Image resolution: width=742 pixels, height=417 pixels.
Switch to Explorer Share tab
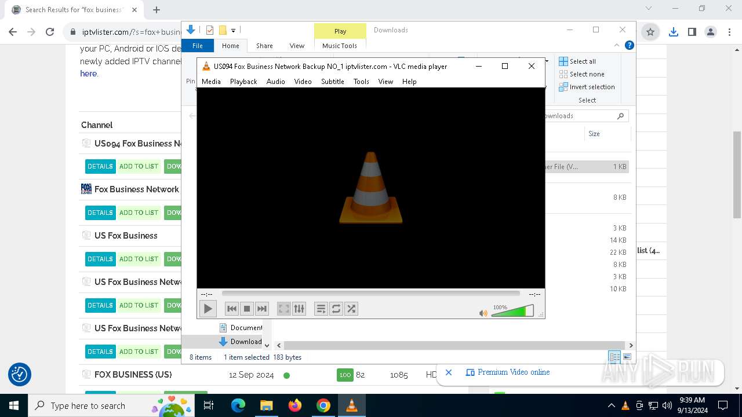tap(264, 46)
